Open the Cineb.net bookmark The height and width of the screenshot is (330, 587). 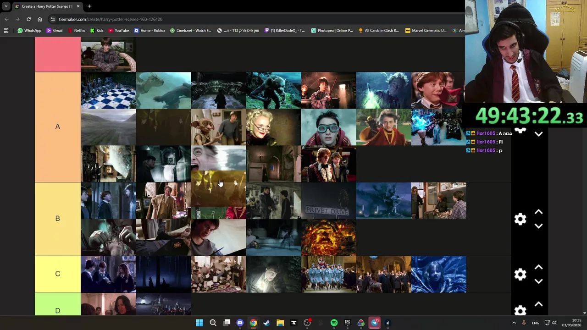click(x=190, y=30)
